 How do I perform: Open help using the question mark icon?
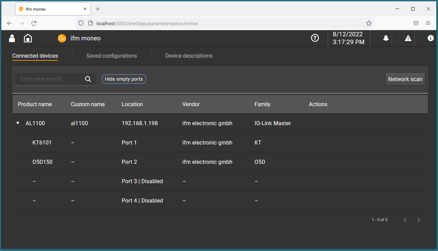click(315, 38)
